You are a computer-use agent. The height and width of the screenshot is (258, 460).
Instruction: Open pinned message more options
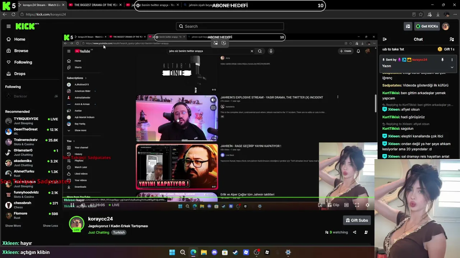[452, 60]
